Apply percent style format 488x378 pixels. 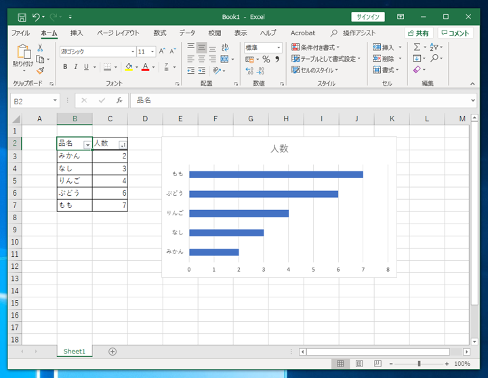[266, 59]
